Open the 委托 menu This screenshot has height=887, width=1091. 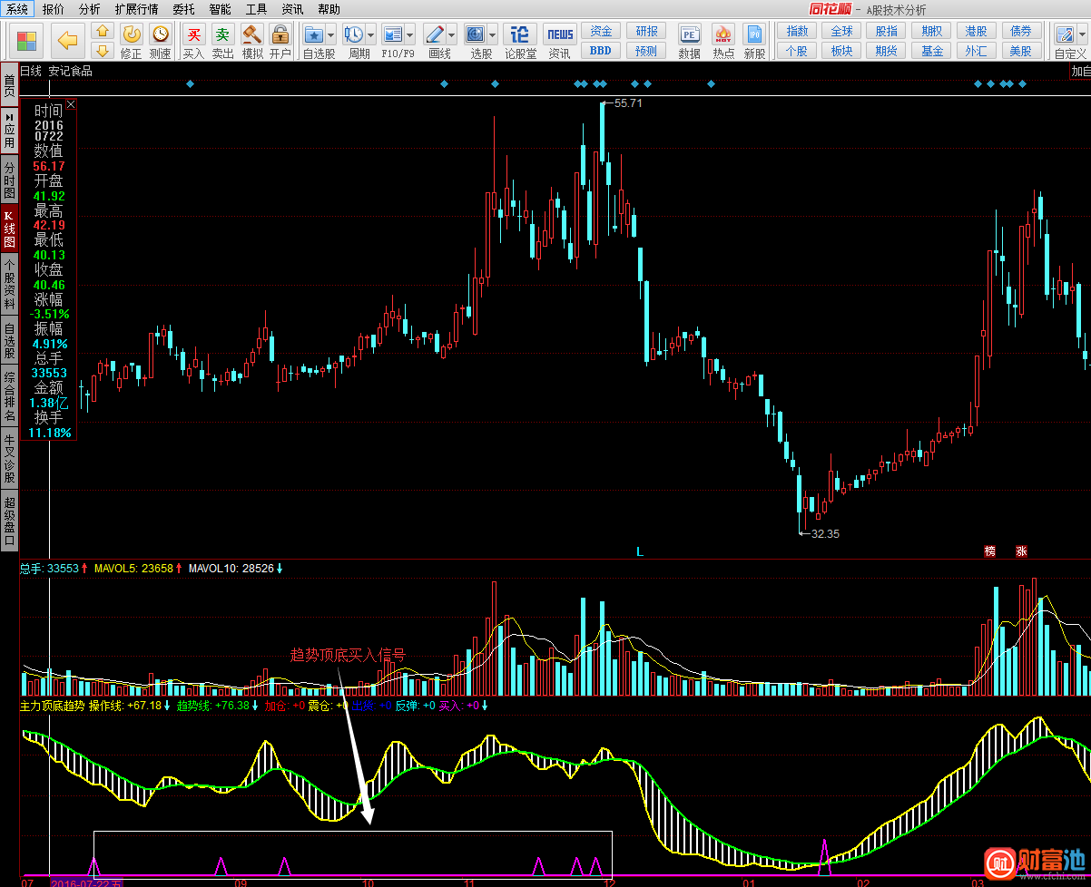(183, 9)
